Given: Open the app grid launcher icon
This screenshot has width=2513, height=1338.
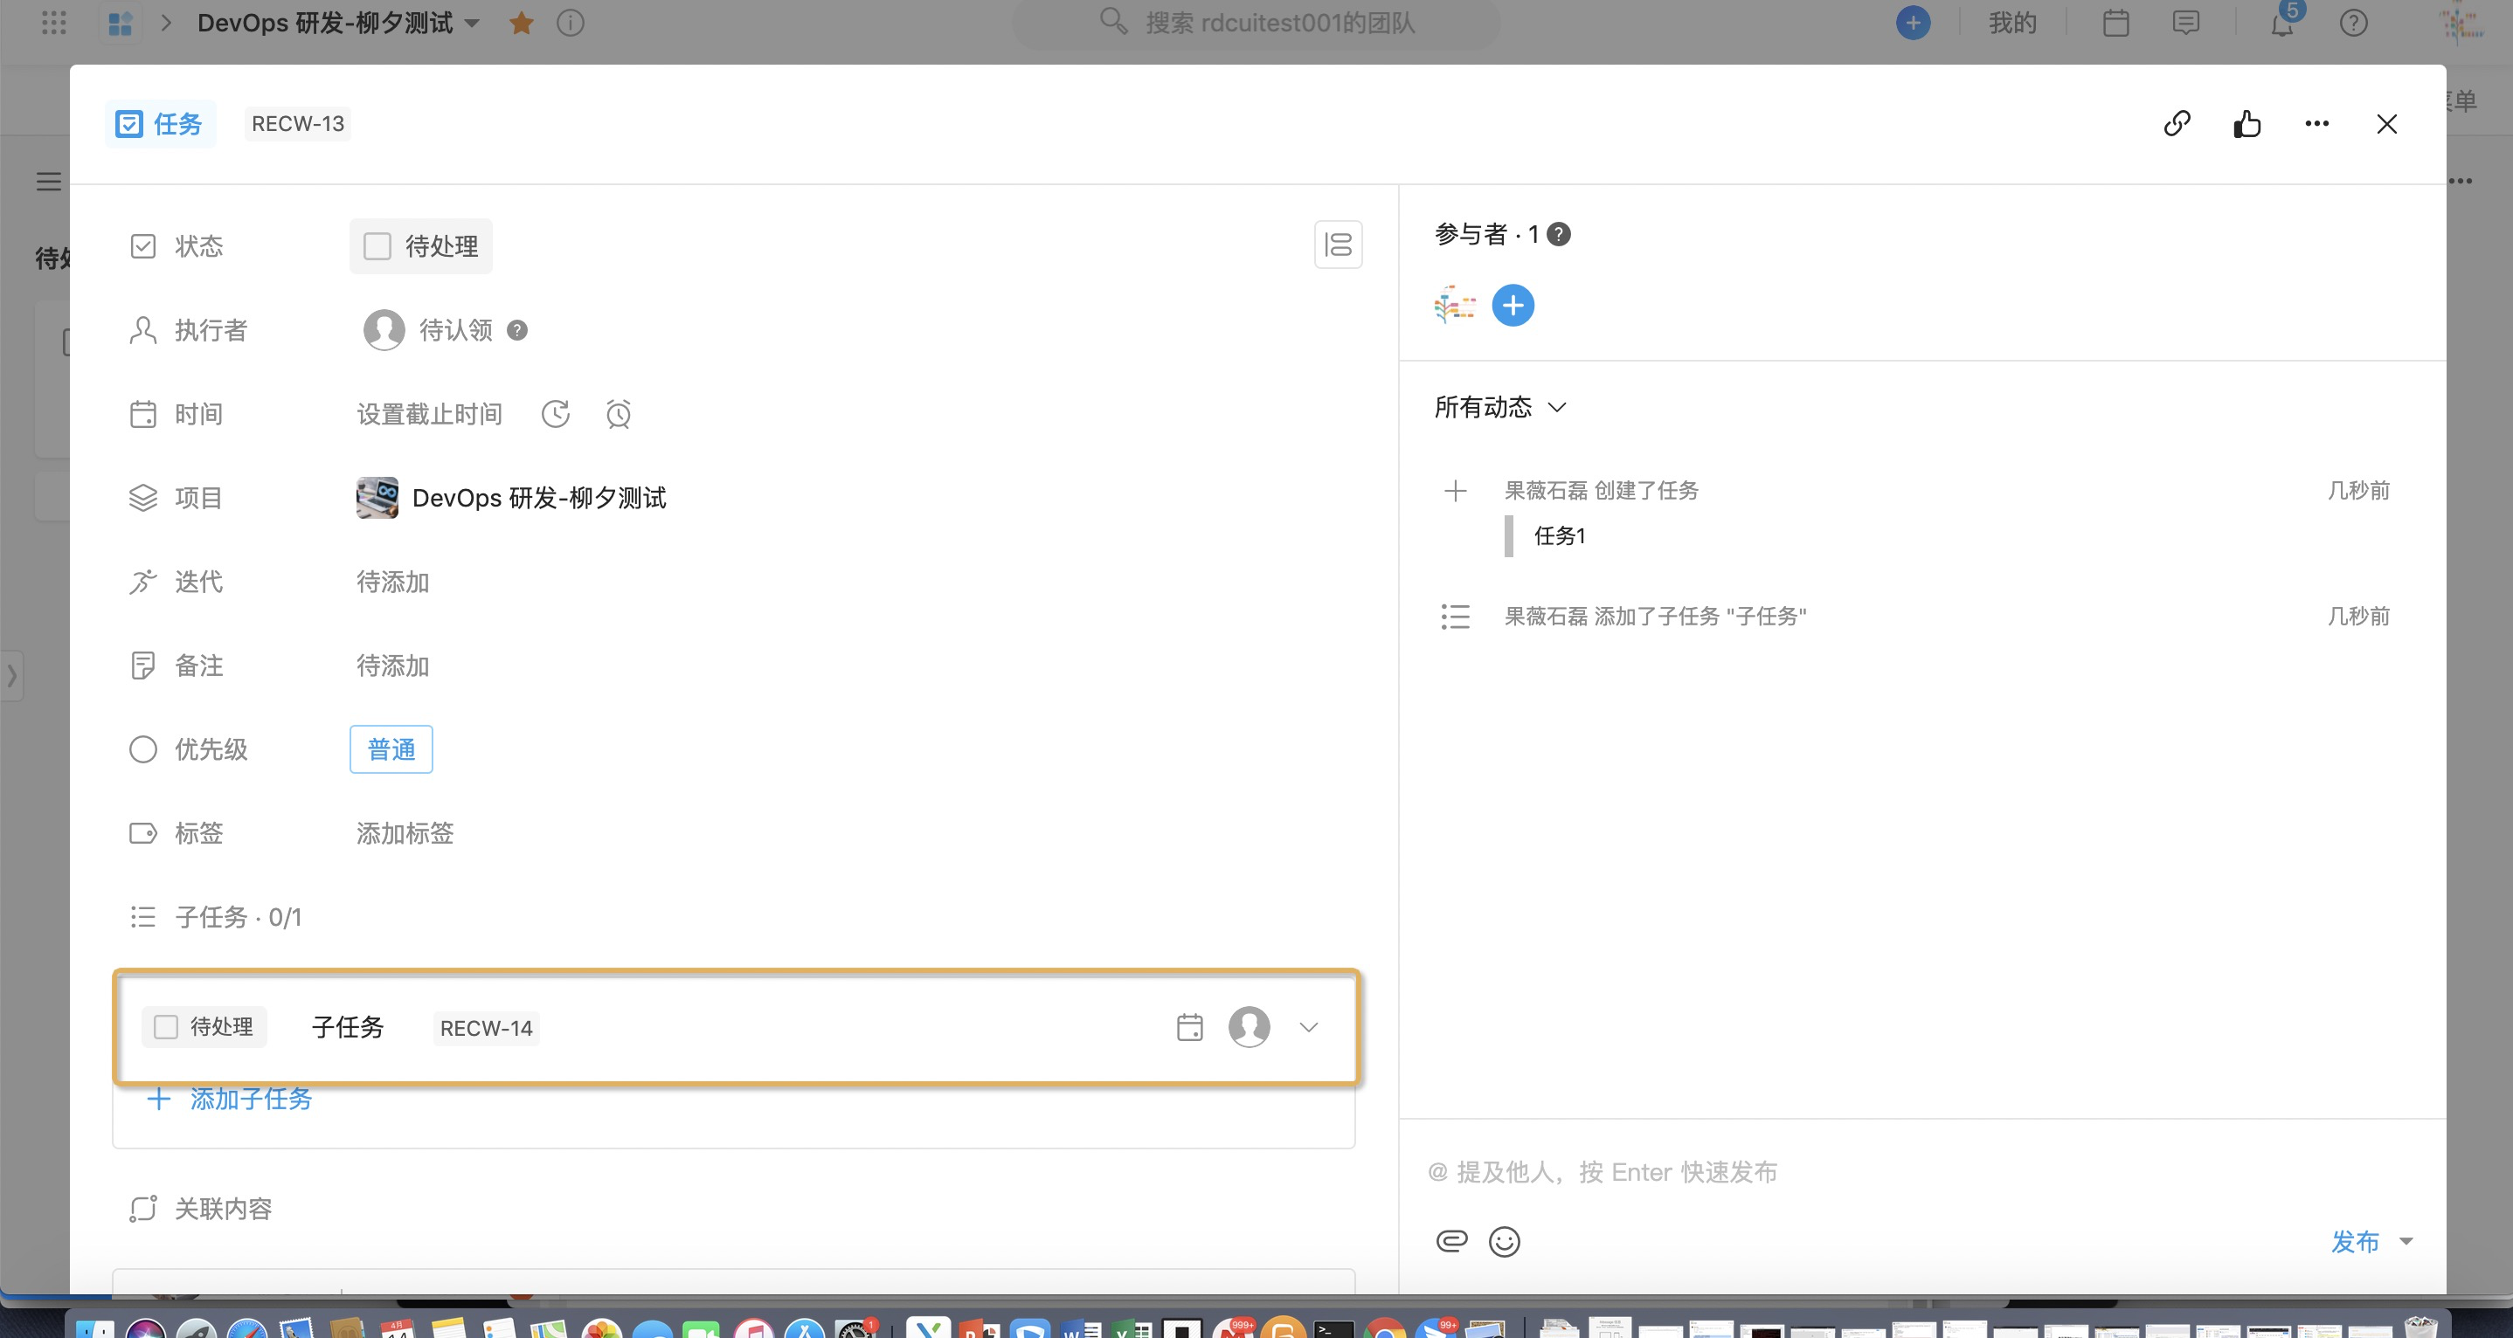Looking at the screenshot, I should (x=55, y=23).
